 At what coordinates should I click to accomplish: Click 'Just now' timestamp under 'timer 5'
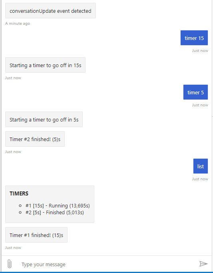(x=200, y=105)
